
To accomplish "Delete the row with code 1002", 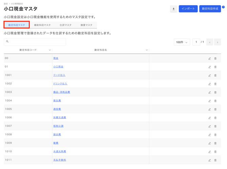I will point(215,84).
